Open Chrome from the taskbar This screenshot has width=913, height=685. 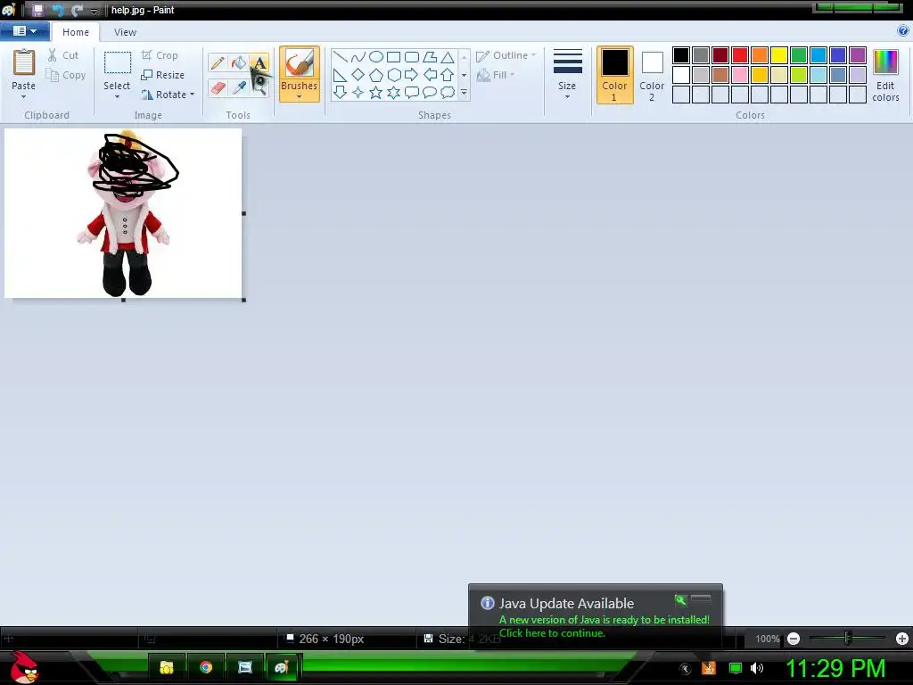pos(206,667)
